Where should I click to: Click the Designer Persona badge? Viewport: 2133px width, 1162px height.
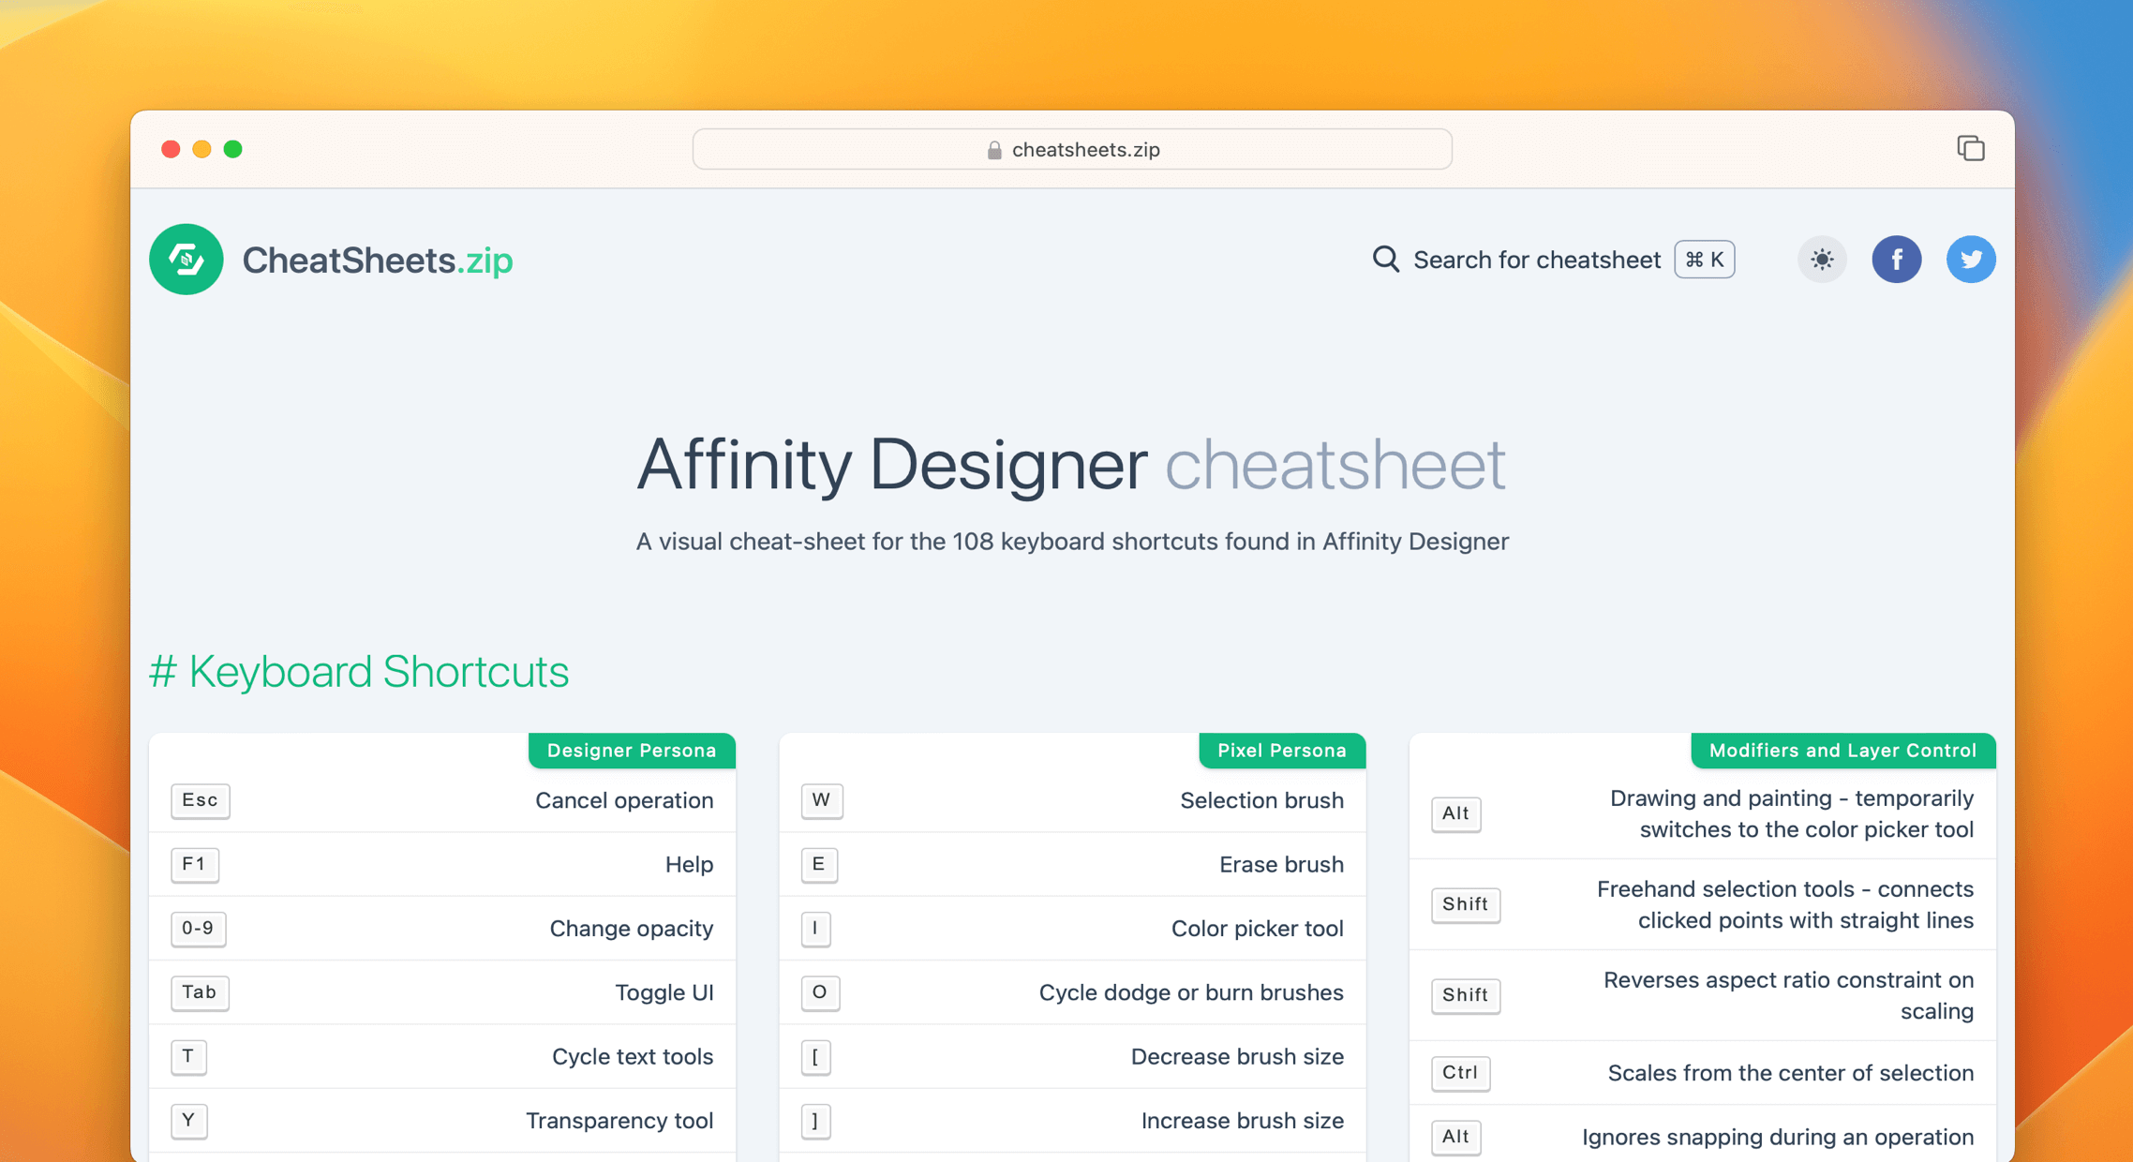(x=631, y=751)
